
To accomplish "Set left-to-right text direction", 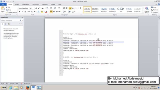I will (70, 8).
